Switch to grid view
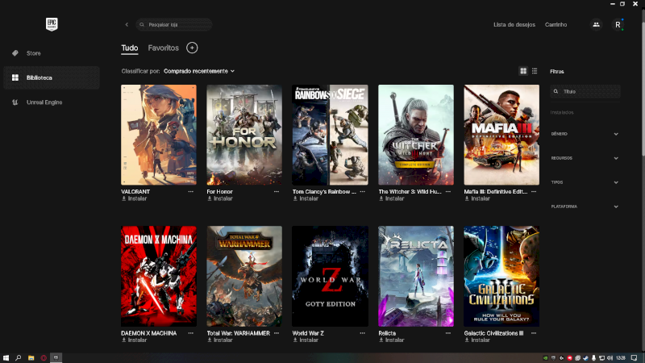This screenshot has width=645, height=363. pyautogui.click(x=523, y=71)
